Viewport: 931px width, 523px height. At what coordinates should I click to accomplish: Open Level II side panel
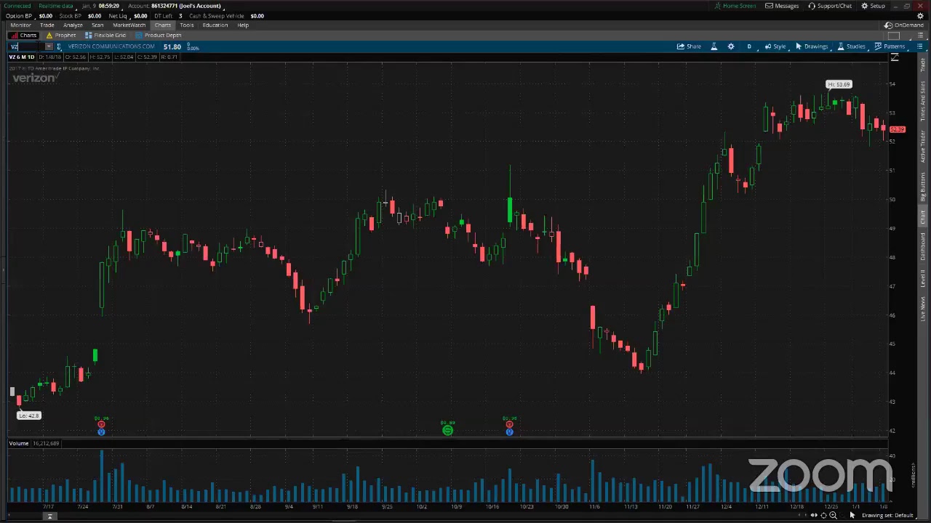[923, 277]
